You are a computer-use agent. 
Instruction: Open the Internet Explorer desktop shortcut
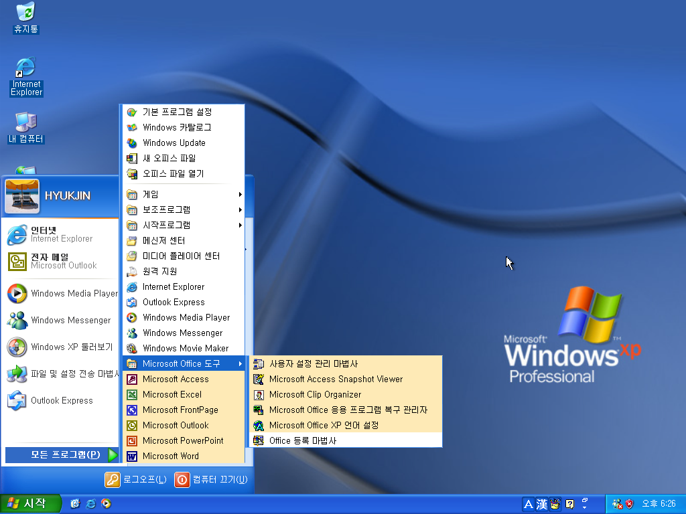(x=26, y=76)
